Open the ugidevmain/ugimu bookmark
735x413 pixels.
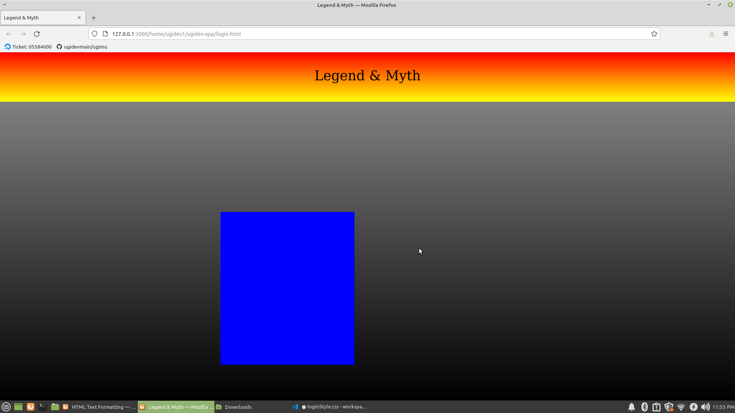tap(82, 47)
